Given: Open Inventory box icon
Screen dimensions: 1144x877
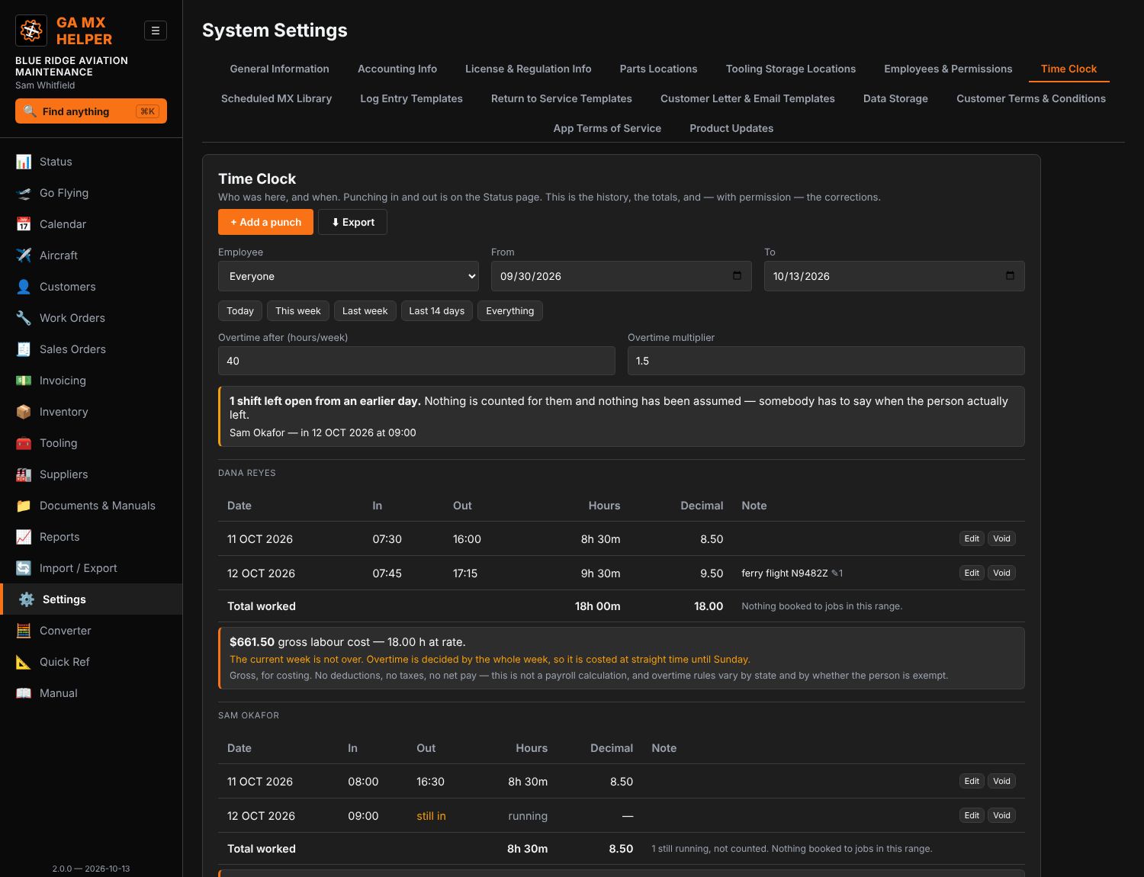Looking at the screenshot, I should click(24, 412).
